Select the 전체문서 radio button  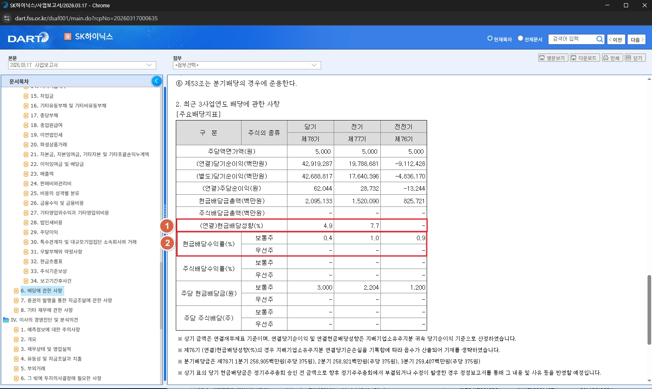[x=520, y=39]
